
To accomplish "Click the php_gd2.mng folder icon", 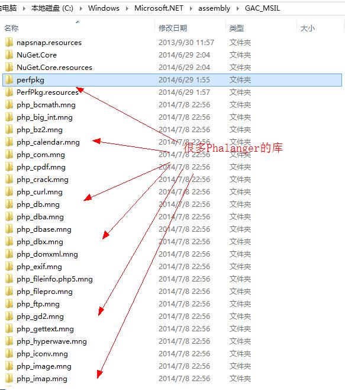I will [x=9, y=317].
